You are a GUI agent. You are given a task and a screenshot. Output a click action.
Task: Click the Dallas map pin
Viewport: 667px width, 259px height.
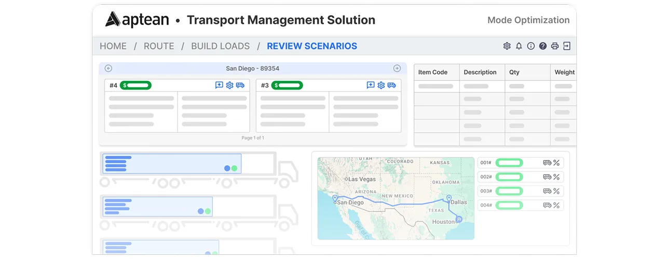click(448, 198)
